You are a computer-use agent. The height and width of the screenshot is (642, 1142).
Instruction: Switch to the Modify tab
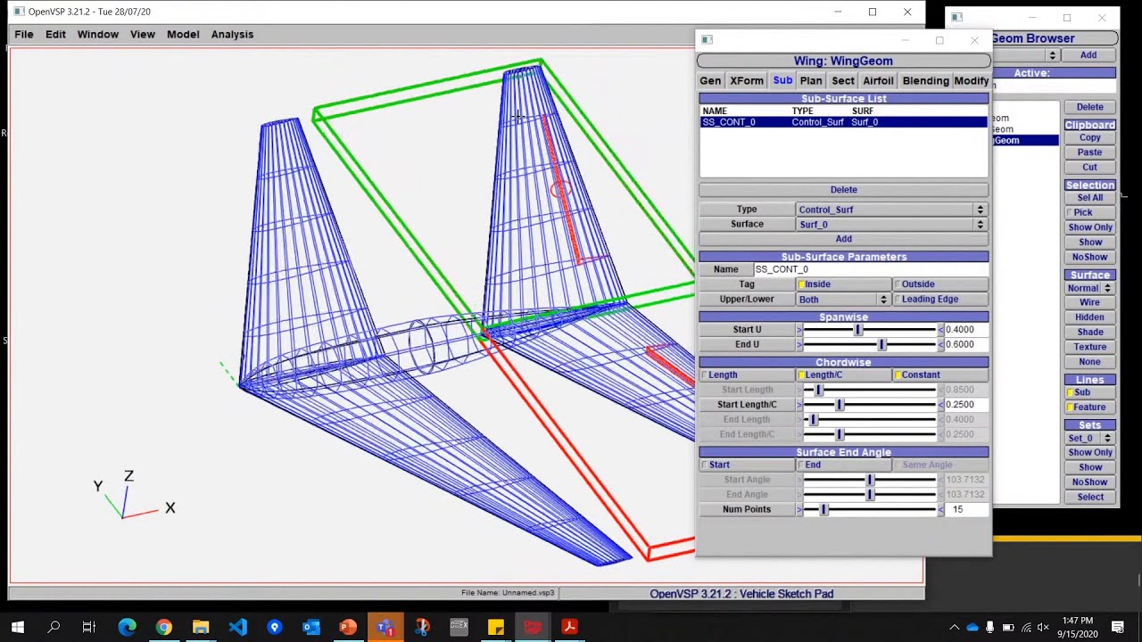pyautogui.click(x=972, y=81)
